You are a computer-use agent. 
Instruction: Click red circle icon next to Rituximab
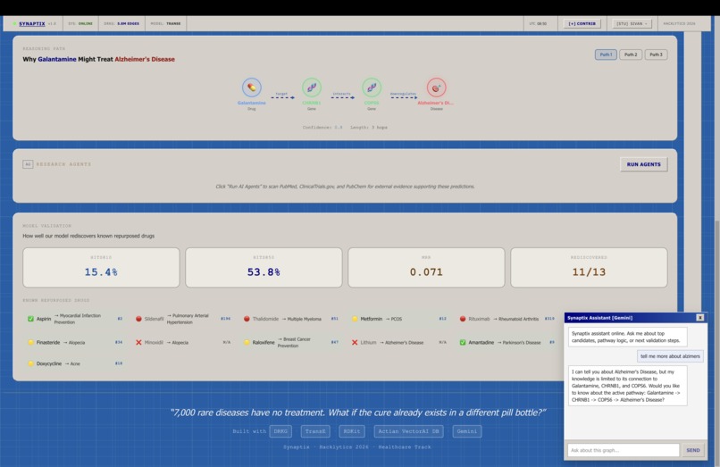point(463,319)
